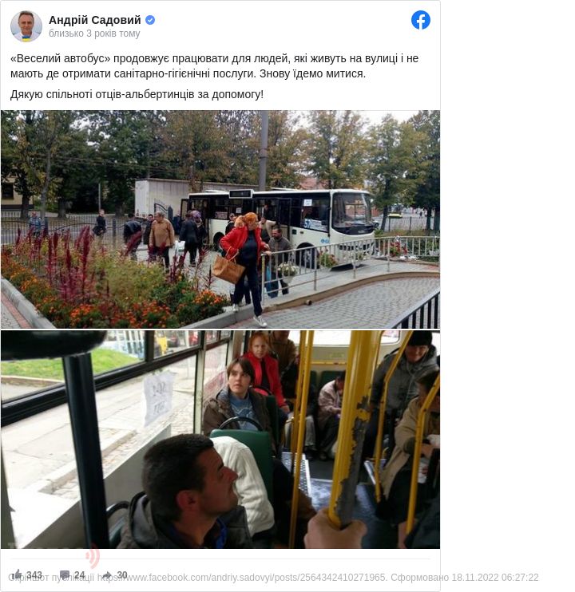Click the comment bubble icon
Viewport: 575px width, 592px height.
click(x=65, y=574)
